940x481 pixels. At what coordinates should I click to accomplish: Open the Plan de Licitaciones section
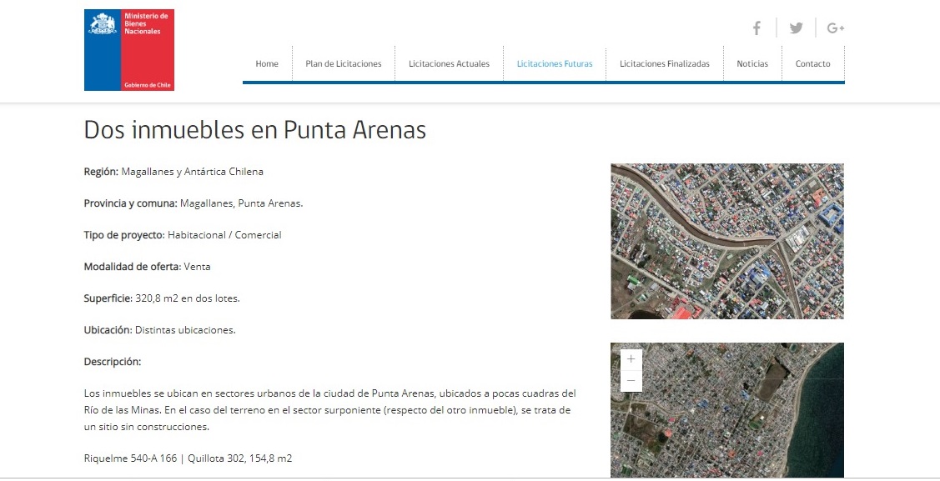(344, 63)
